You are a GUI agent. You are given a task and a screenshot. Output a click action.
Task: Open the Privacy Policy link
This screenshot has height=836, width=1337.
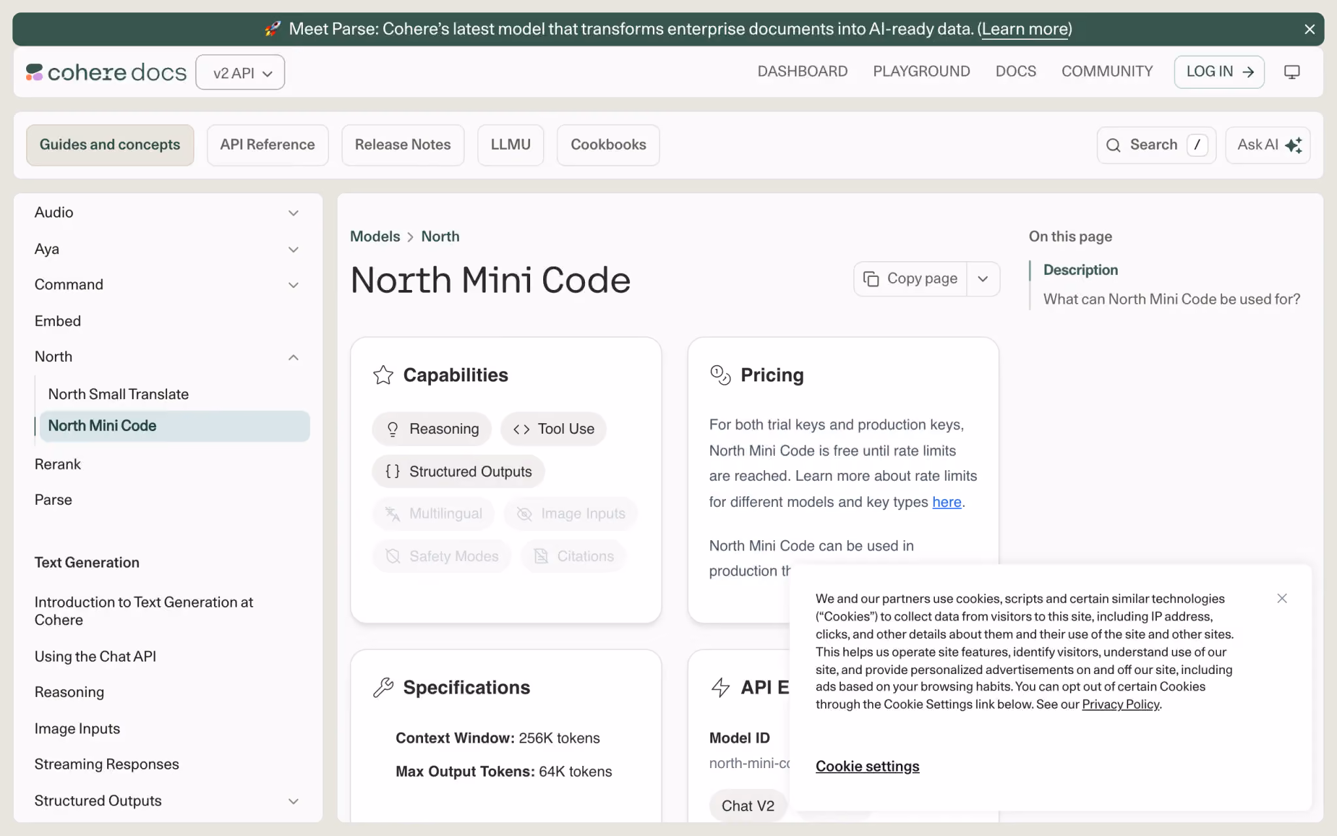pos(1120,704)
